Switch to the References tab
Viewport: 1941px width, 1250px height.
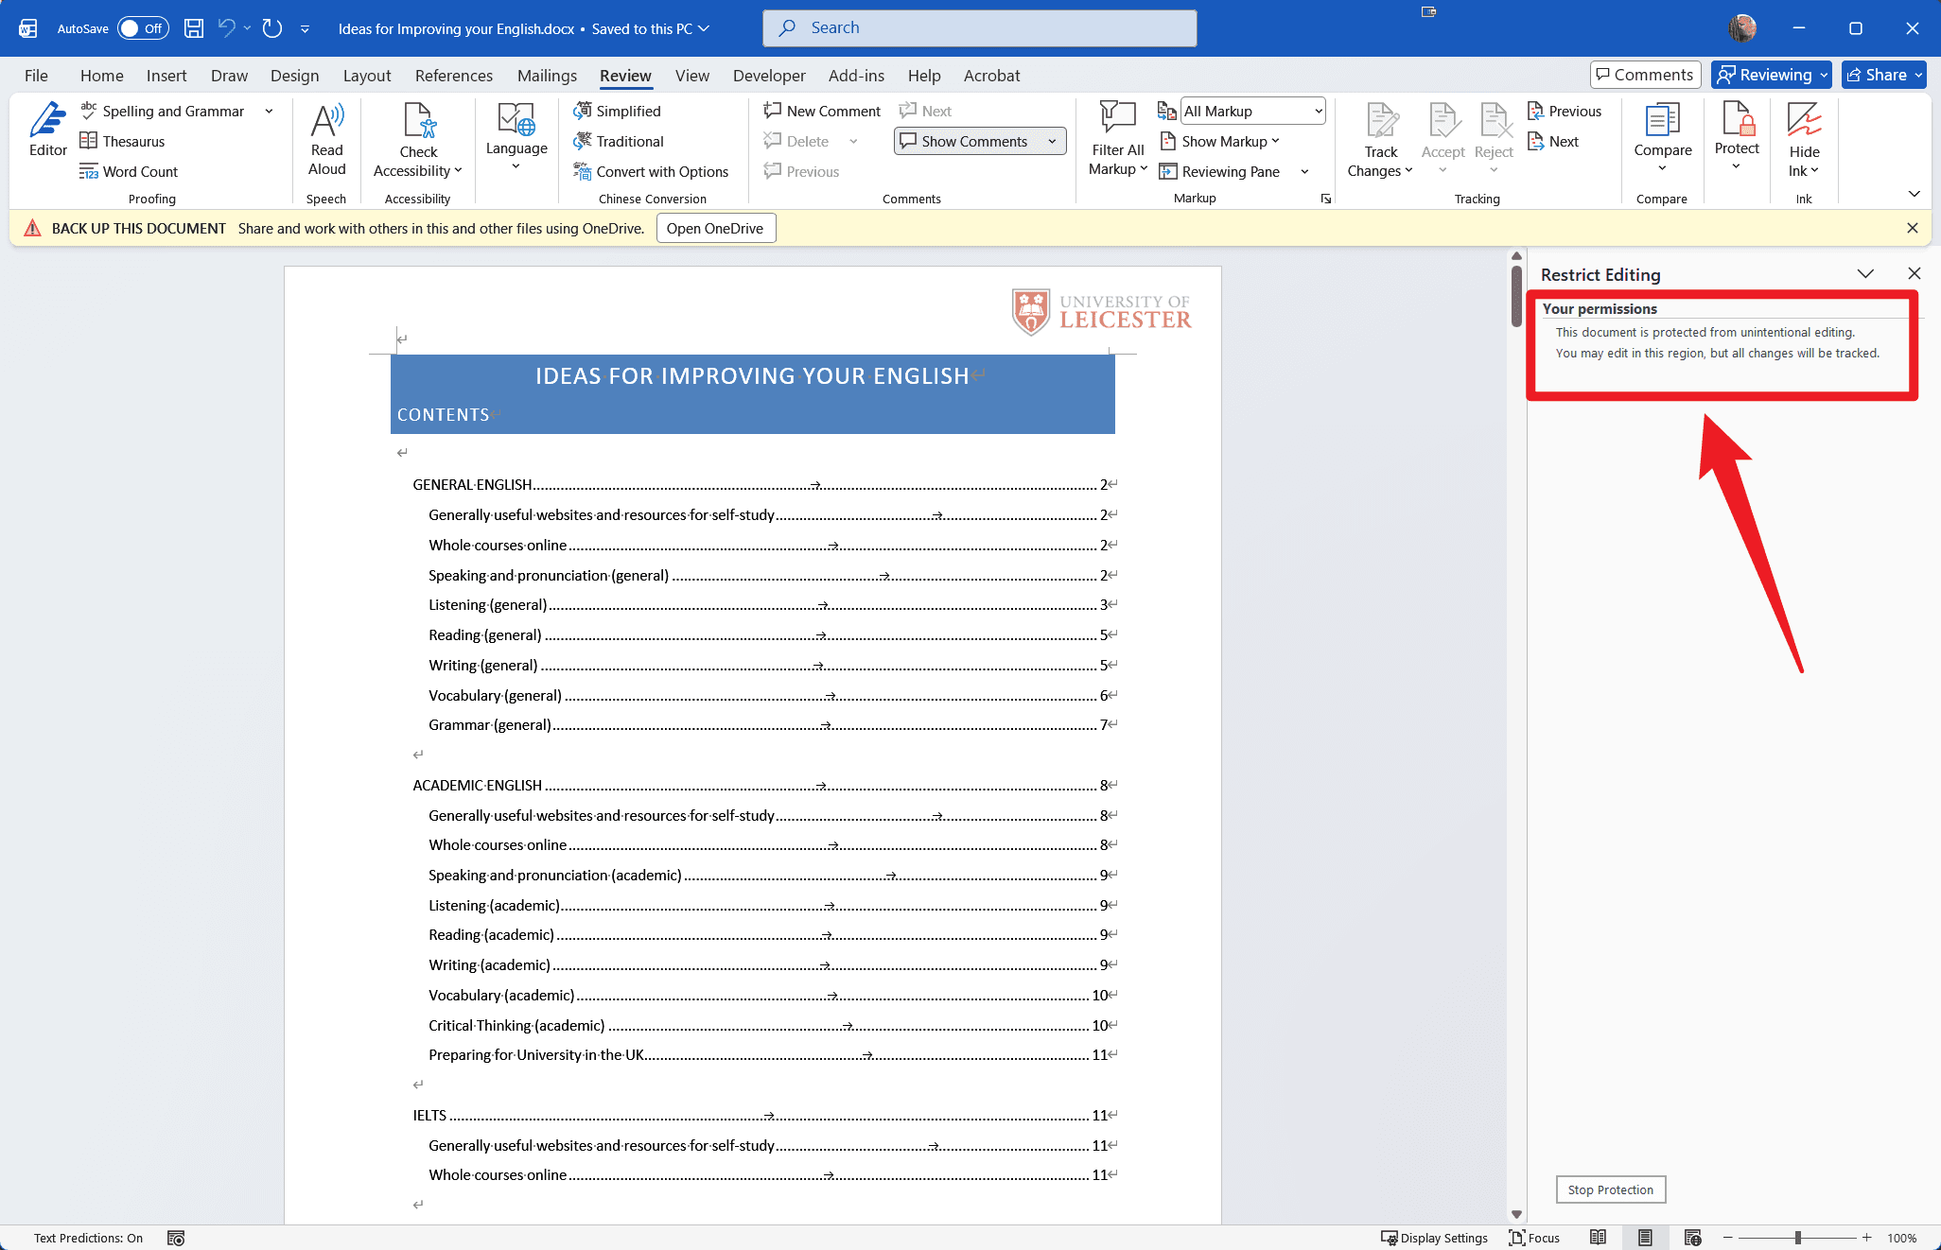click(x=453, y=76)
